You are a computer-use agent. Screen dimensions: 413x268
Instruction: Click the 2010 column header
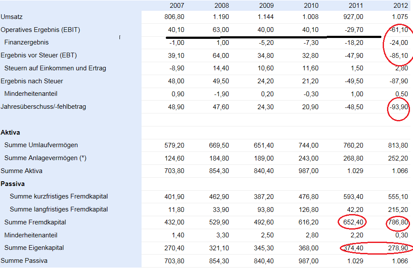pos(311,6)
